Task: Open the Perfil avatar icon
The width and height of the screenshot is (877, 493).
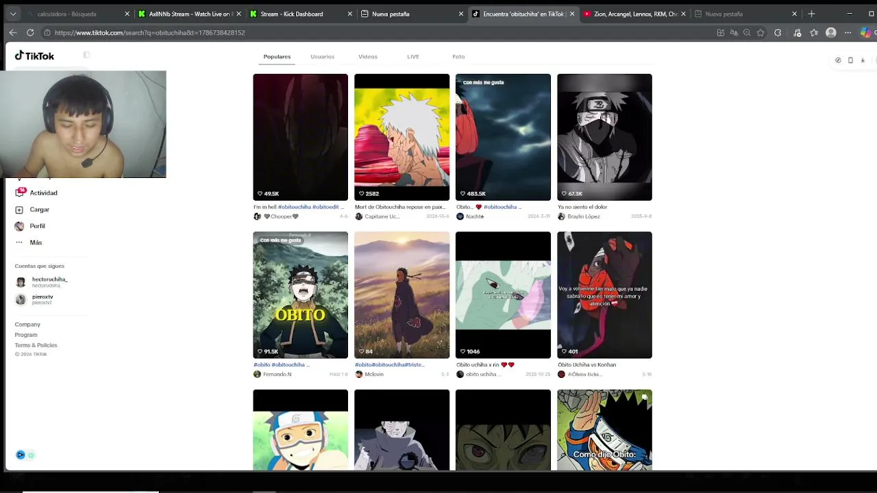Action: pyautogui.click(x=19, y=226)
